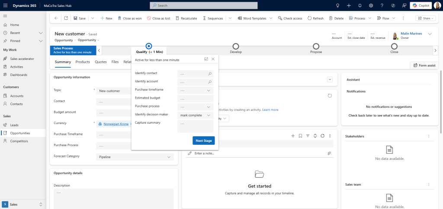Screen dimensions: 443x209
Task: Follow the Learn more link
Action: coord(270,110)
